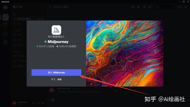
Task: Open the inbox icon in header
Action: (x=179, y=7)
